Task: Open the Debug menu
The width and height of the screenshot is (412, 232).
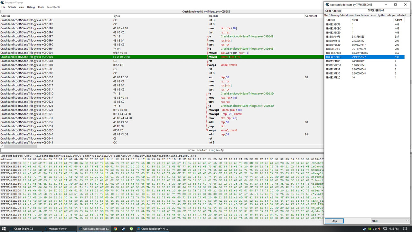Action: tap(31, 7)
